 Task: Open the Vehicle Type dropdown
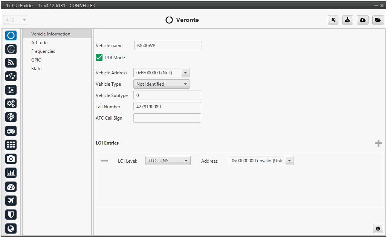[x=185, y=84]
